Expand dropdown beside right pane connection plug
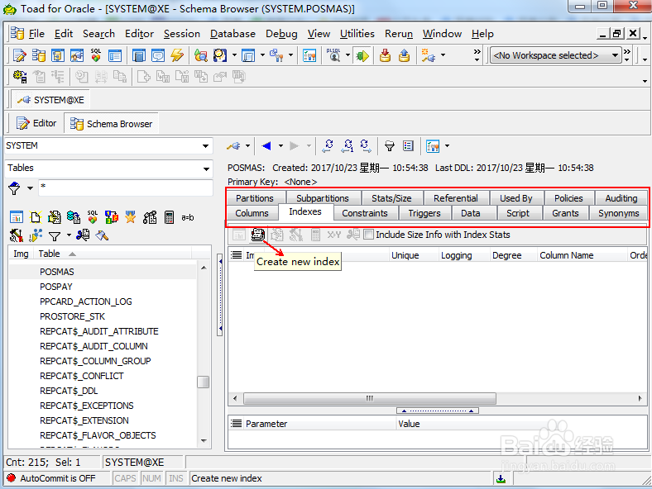652x489 pixels. pos(247,145)
